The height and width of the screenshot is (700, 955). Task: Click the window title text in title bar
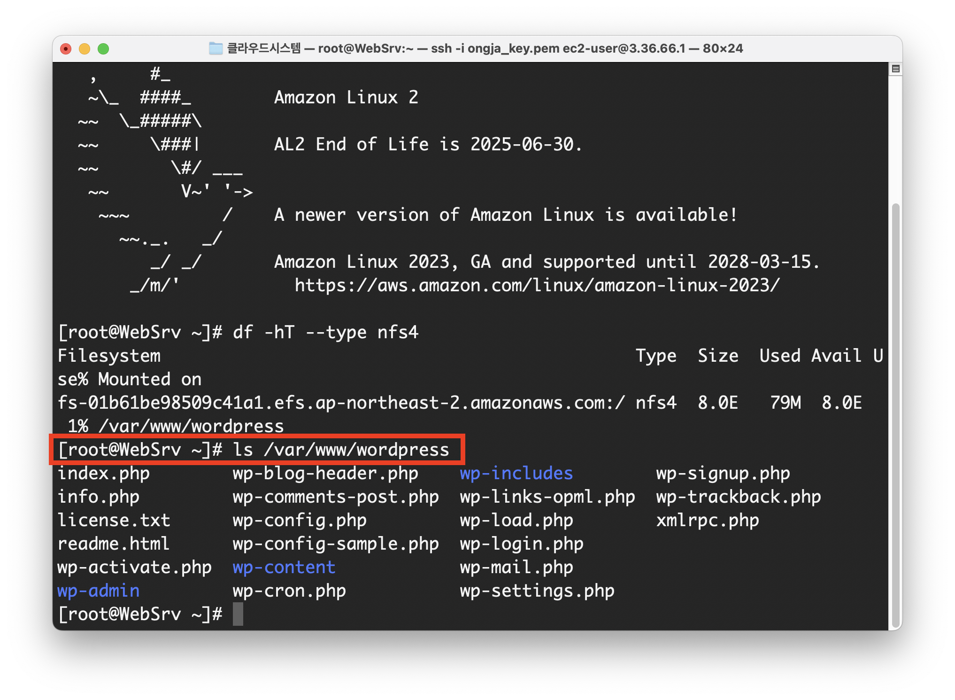485,48
